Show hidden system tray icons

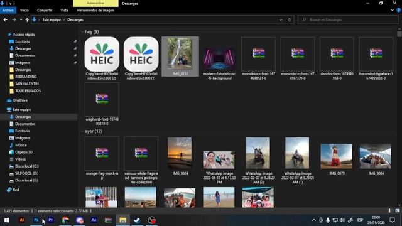tap(314, 220)
